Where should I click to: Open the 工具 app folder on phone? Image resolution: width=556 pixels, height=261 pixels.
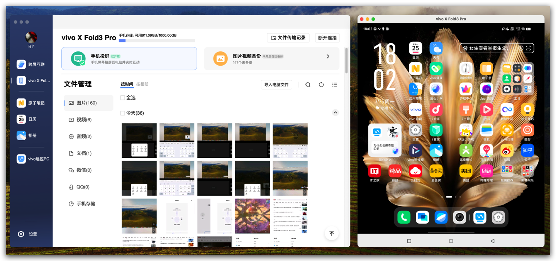click(517, 79)
